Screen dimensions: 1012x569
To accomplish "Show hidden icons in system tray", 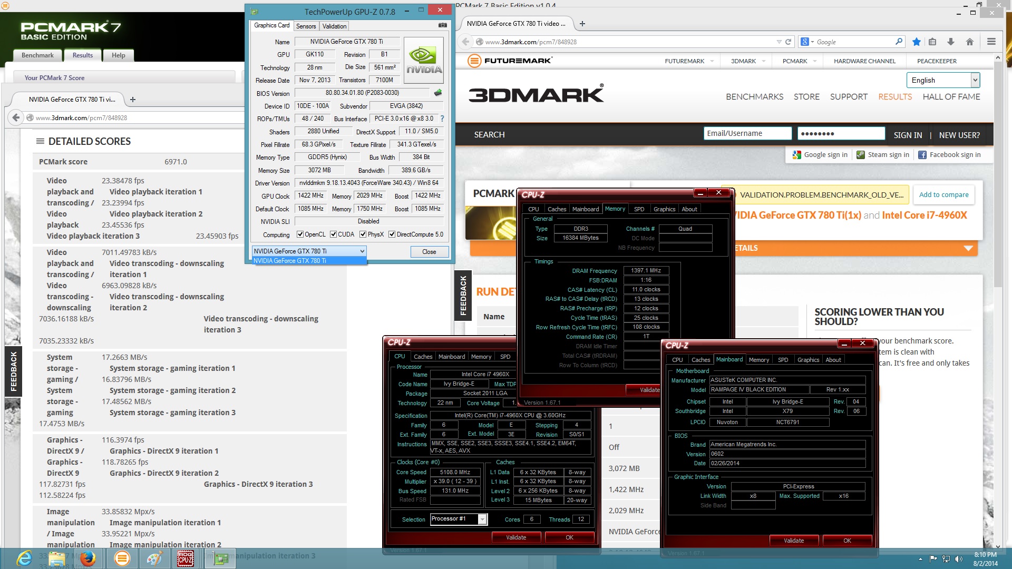I will pyautogui.click(x=920, y=558).
